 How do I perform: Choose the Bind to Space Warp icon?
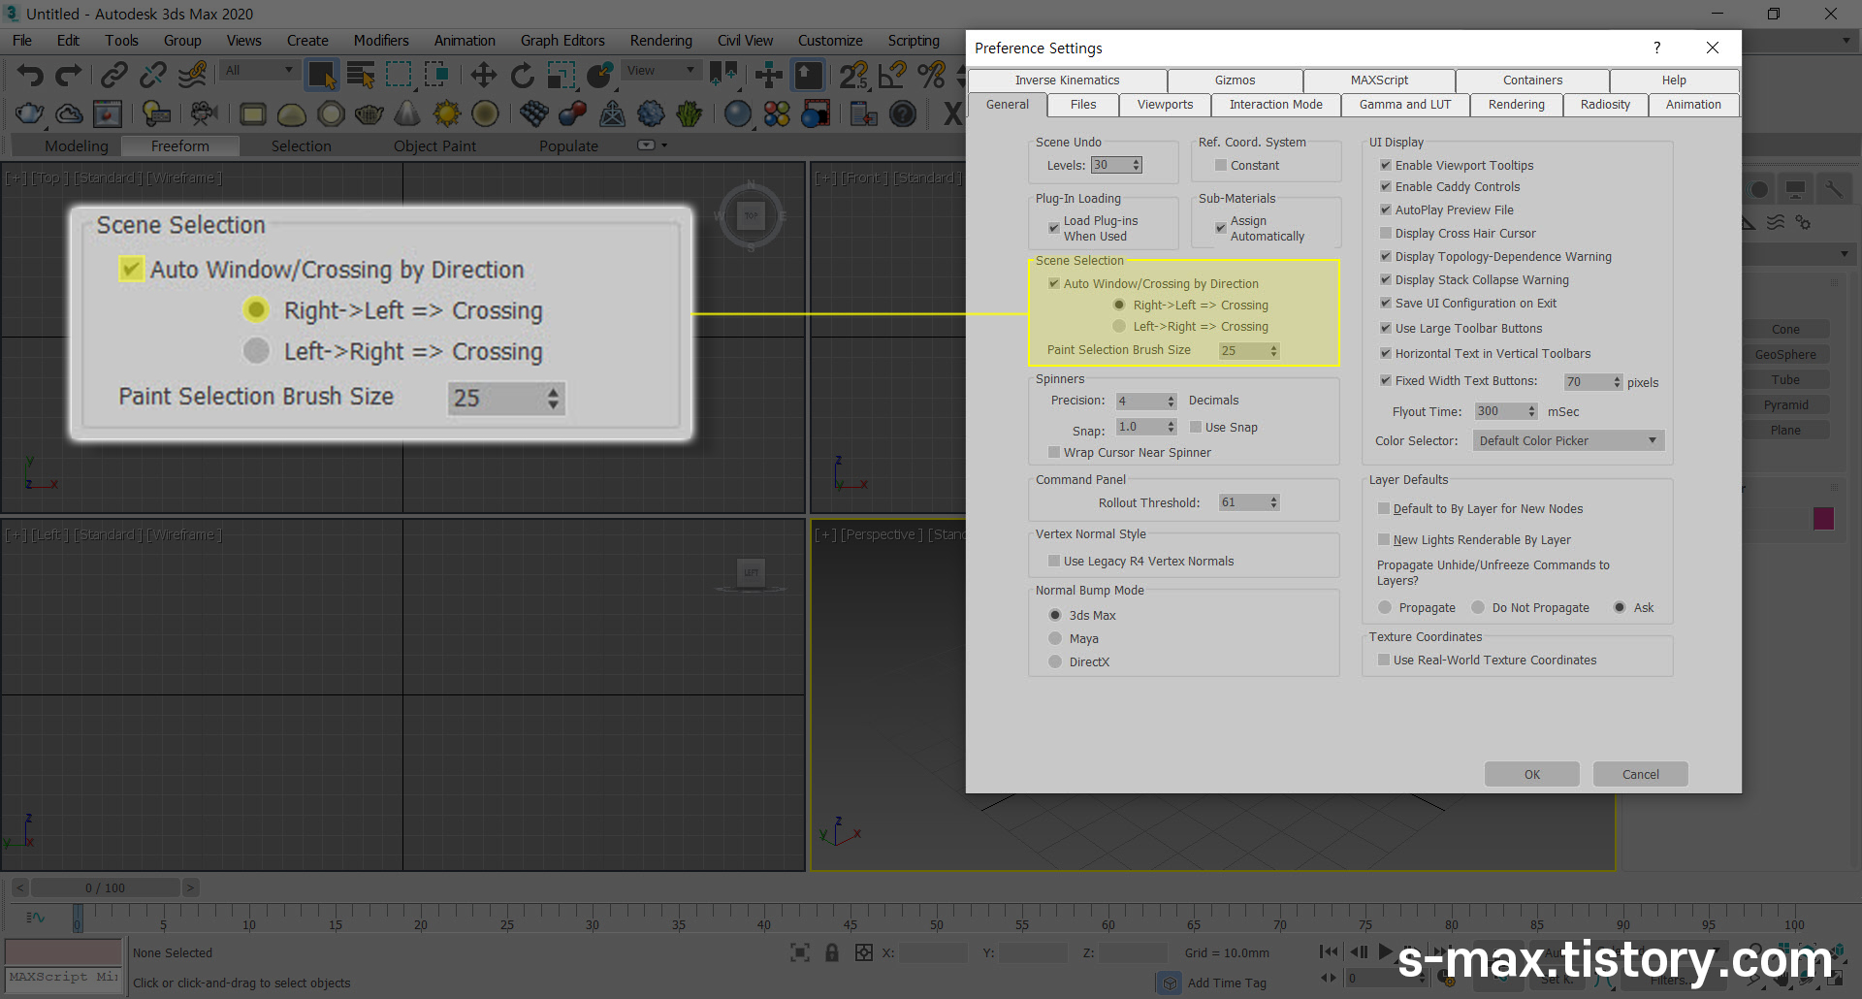(192, 75)
